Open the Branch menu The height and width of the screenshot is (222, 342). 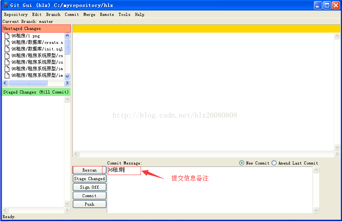point(53,14)
